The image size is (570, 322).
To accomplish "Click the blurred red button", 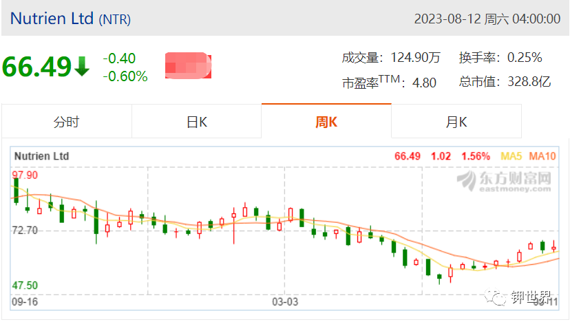I will [x=188, y=65].
